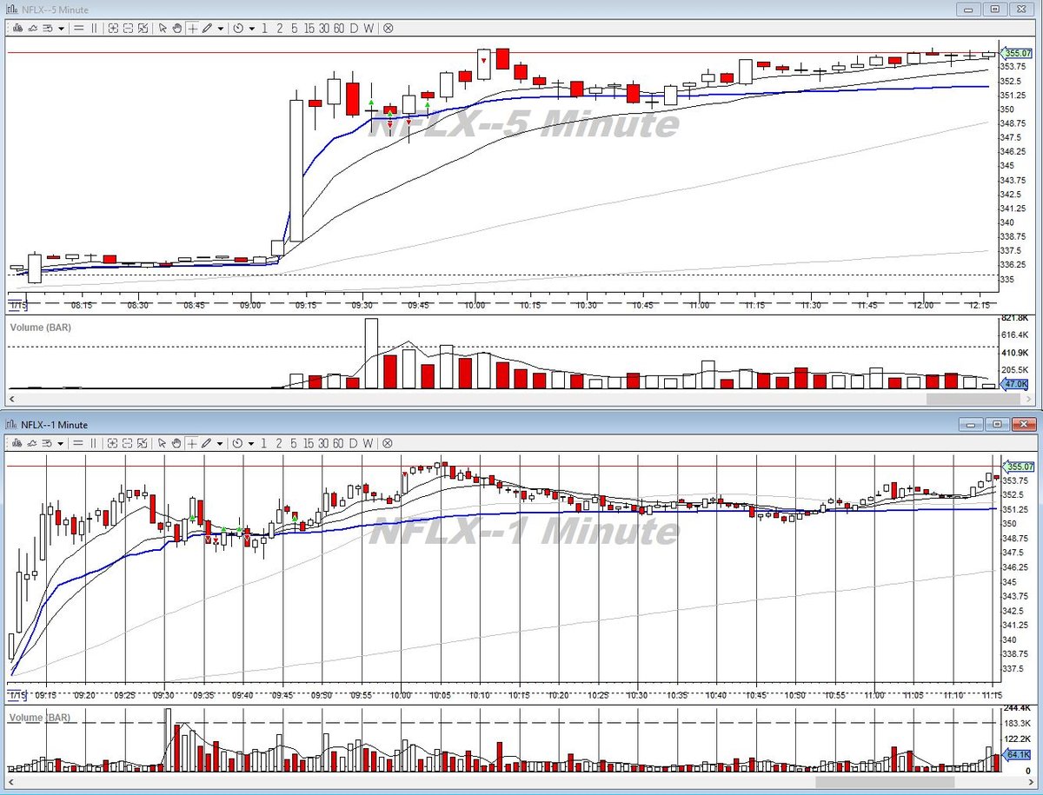Image resolution: width=1043 pixels, height=795 pixels.
Task: Select the pointer tool in 5 Minute window
Action: pyautogui.click(x=163, y=28)
